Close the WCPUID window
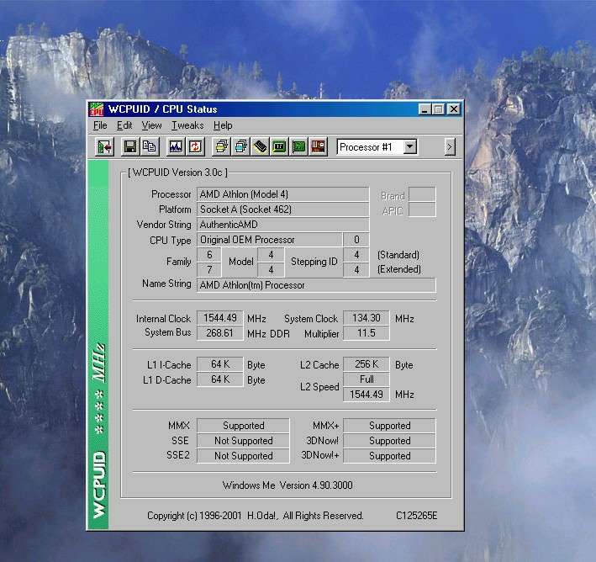The width and height of the screenshot is (596, 562). point(453,109)
